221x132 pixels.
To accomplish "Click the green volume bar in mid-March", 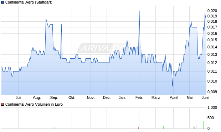I will point(163,127).
